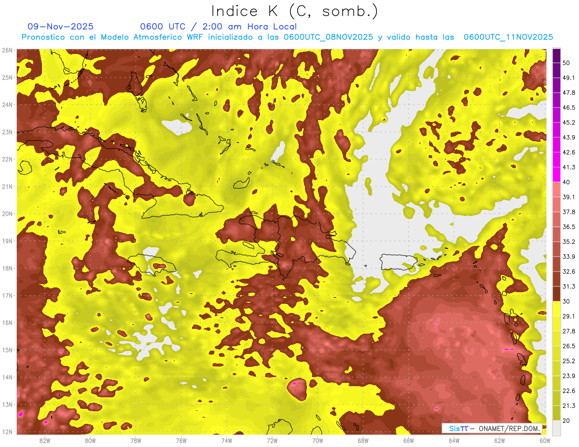Click the latitude label '23N'

coord(7,132)
